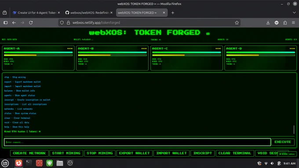Screen dimensions: 299x168
Task: Close the webxos/webXOS GitHub tab
Action: point(111,13)
